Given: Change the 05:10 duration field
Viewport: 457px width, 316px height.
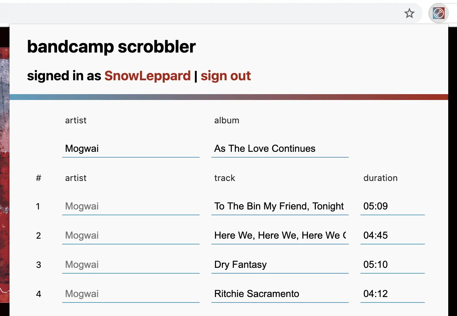Looking at the screenshot, I should pos(392,265).
